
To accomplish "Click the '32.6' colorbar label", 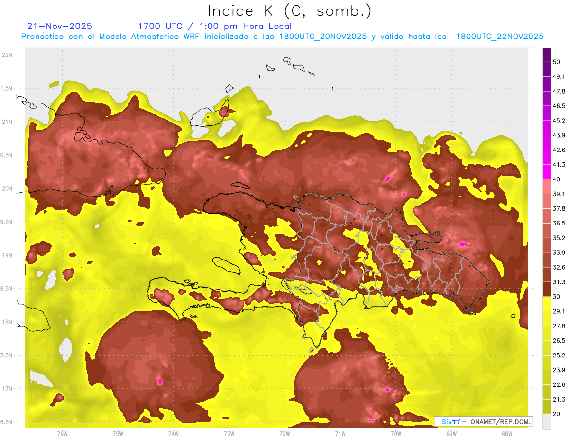I will (x=559, y=267).
